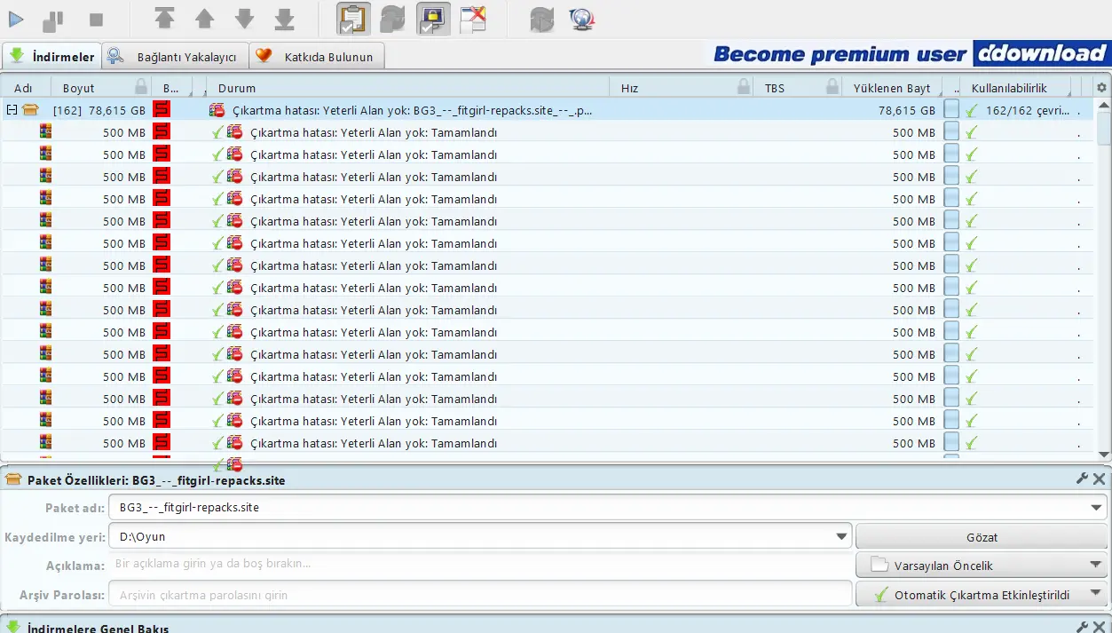1112x633 pixels.
Task: Move selection to top of list
Action: (164, 19)
